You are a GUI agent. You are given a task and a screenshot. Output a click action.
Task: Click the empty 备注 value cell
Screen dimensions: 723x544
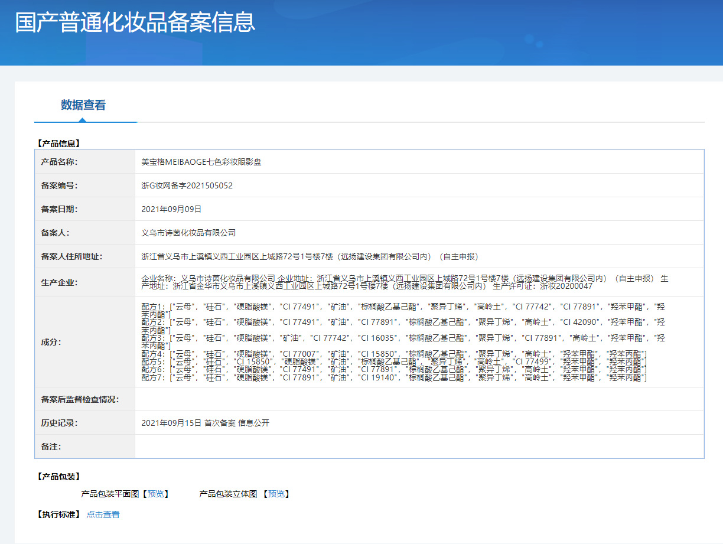419,447
